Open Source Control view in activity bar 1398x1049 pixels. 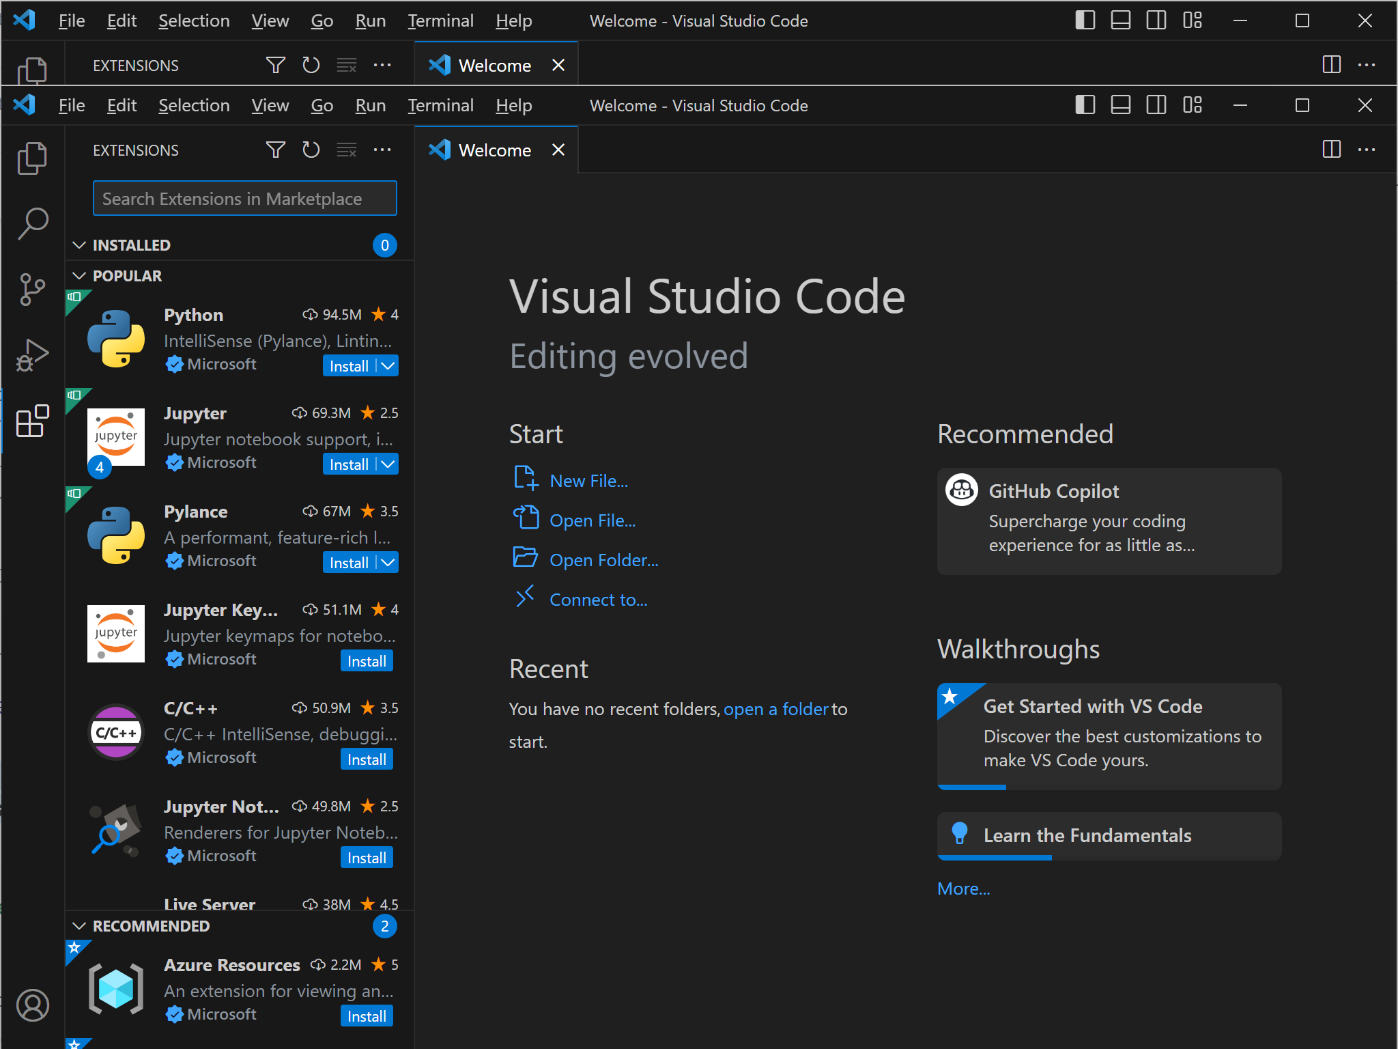point(32,289)
